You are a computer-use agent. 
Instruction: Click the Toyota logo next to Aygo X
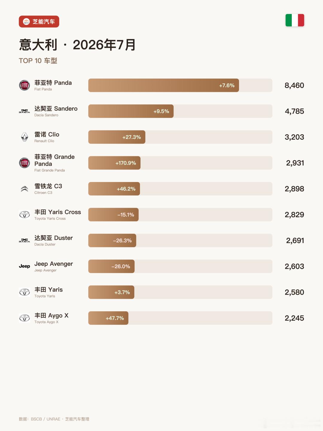click(x=25, y=318)
